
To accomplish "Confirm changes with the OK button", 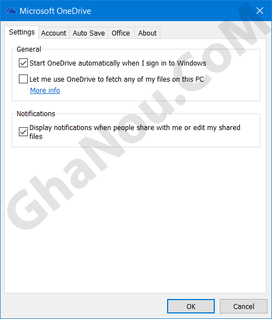I will [x=191, y=306].
